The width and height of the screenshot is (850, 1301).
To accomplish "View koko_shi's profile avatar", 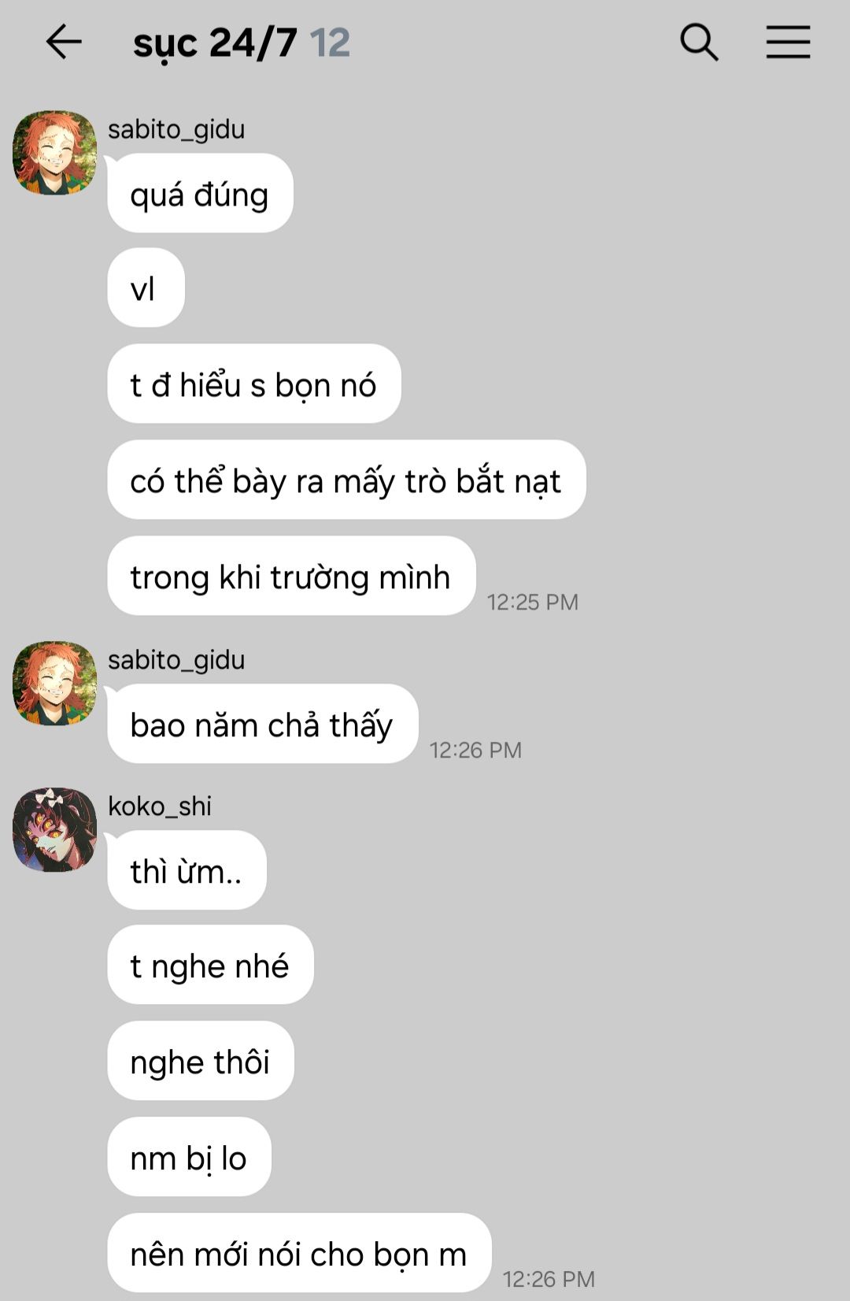I will coord(54,829).
